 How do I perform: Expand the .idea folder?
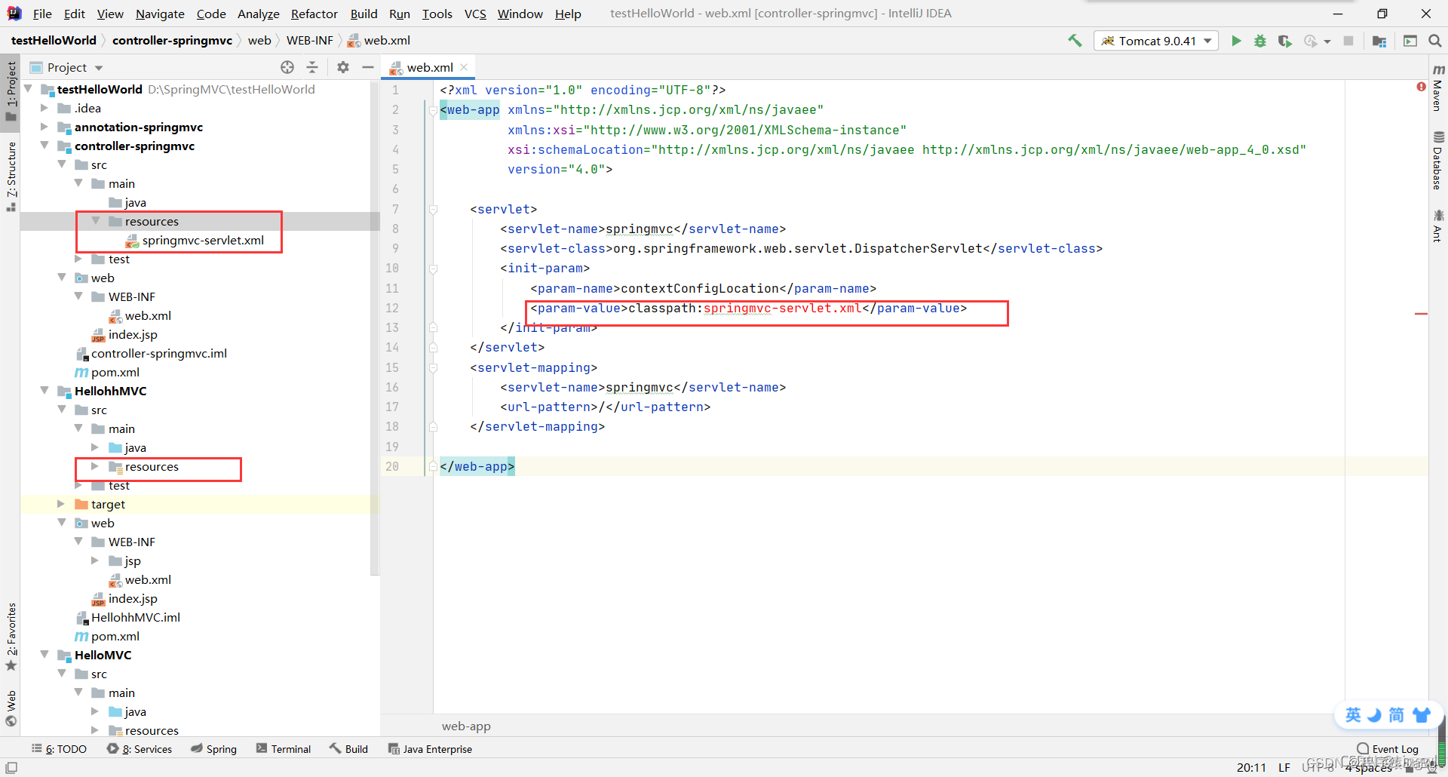point(44,108)
